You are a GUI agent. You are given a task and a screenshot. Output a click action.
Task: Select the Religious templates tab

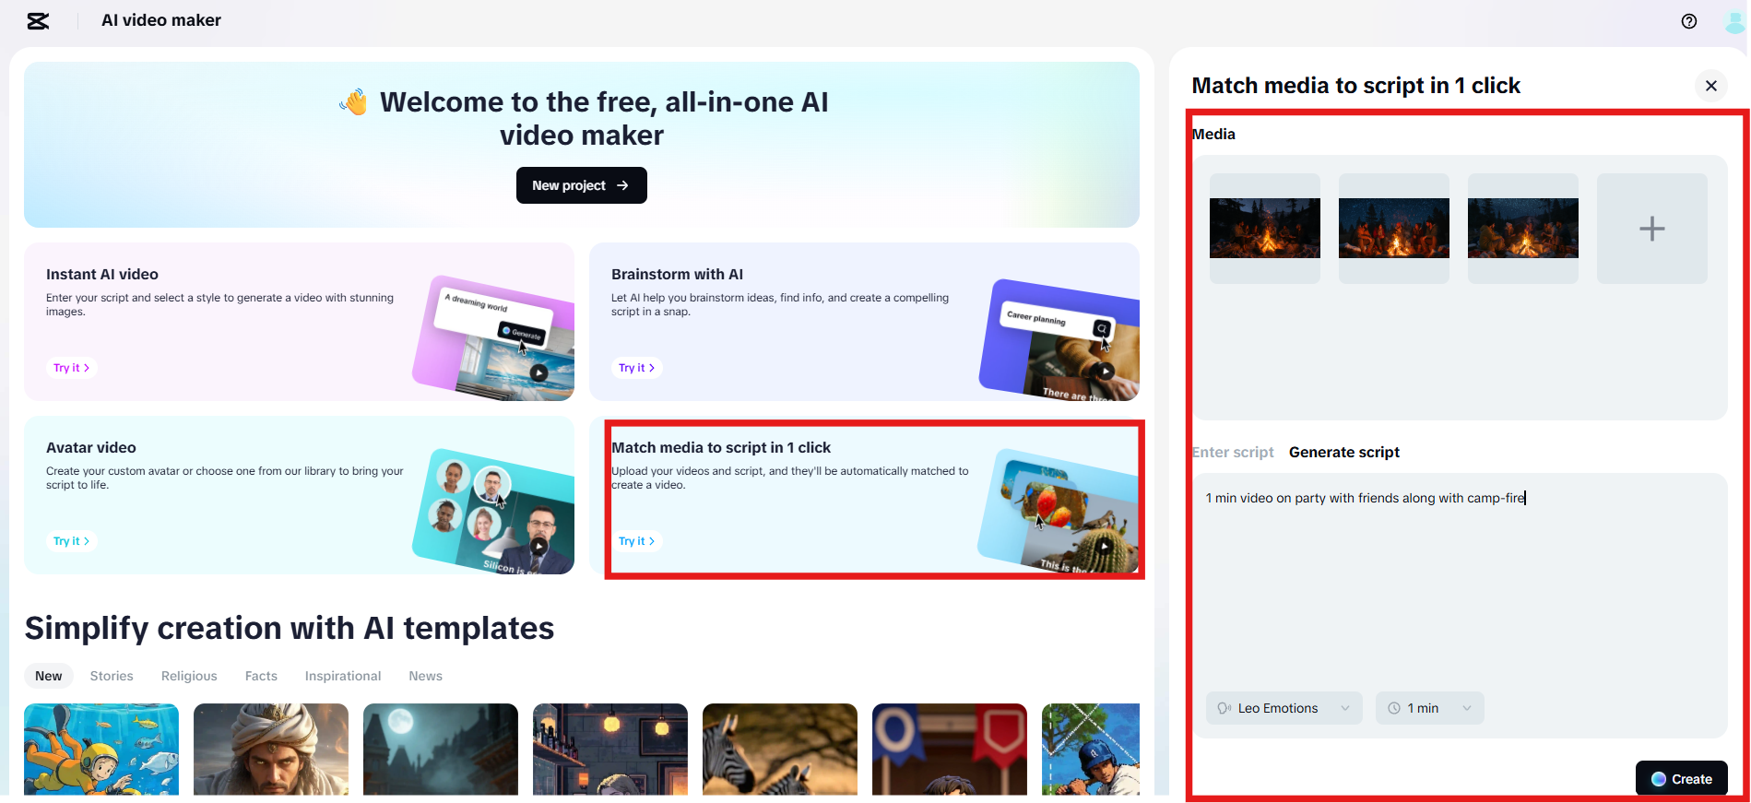[x=189, y=676]
